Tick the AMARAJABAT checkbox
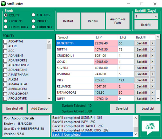162x139 pixels. point(5,84)
